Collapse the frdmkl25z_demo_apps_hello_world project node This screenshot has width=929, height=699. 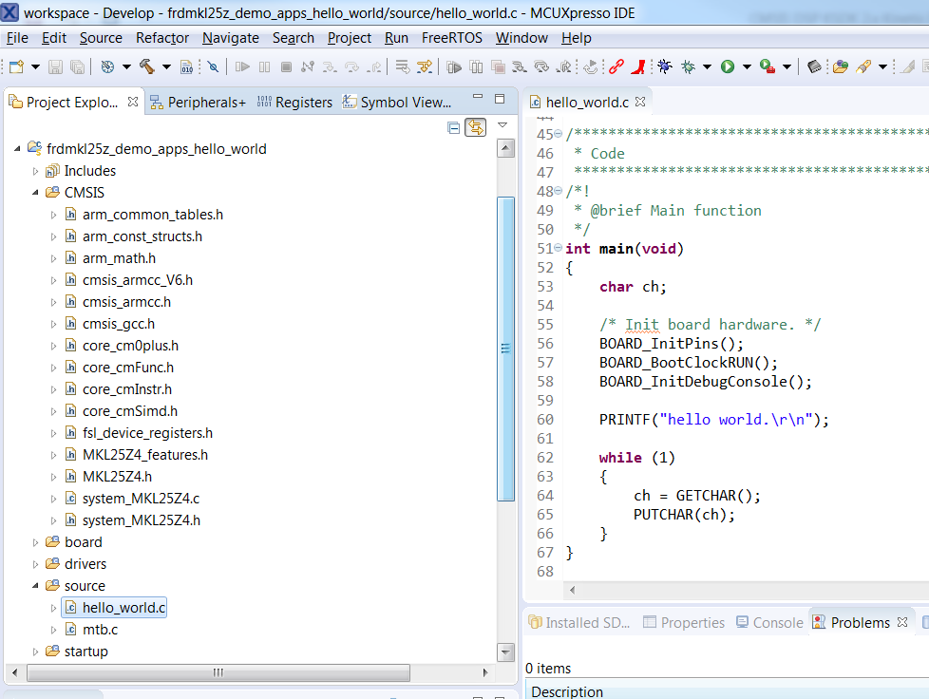click(x=17, y=149)
